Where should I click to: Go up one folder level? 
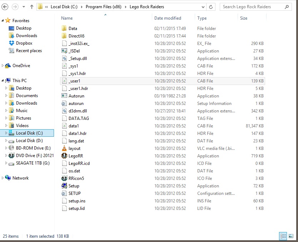coord(32,7)
